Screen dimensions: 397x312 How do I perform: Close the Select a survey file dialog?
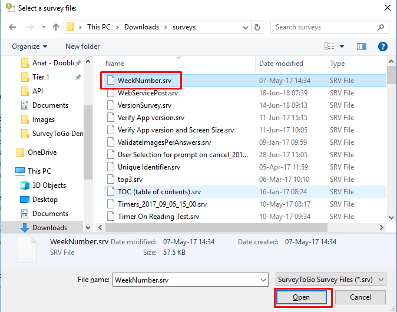point(388,8)
